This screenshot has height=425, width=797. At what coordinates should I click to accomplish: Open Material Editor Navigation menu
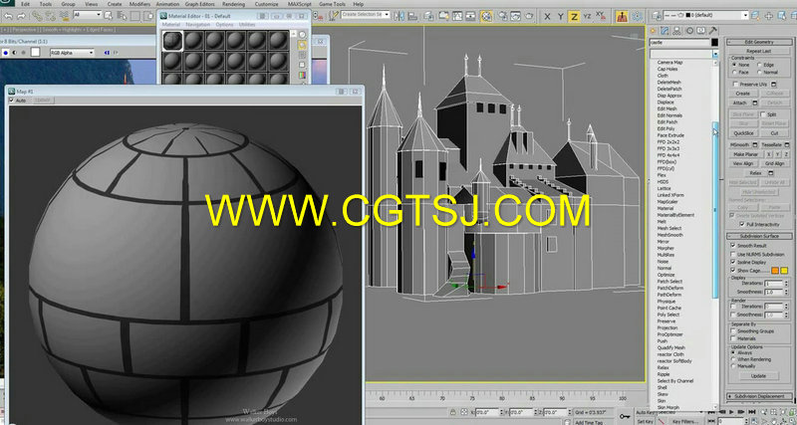[197, 24]
